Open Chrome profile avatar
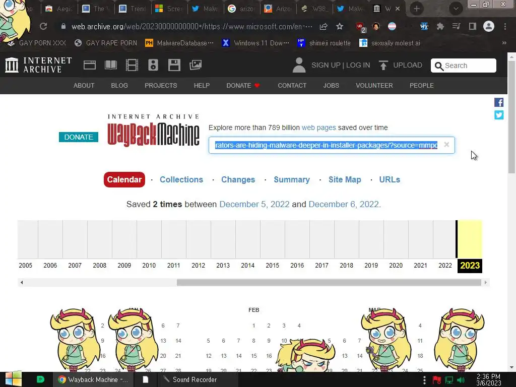 click(489, 26)
